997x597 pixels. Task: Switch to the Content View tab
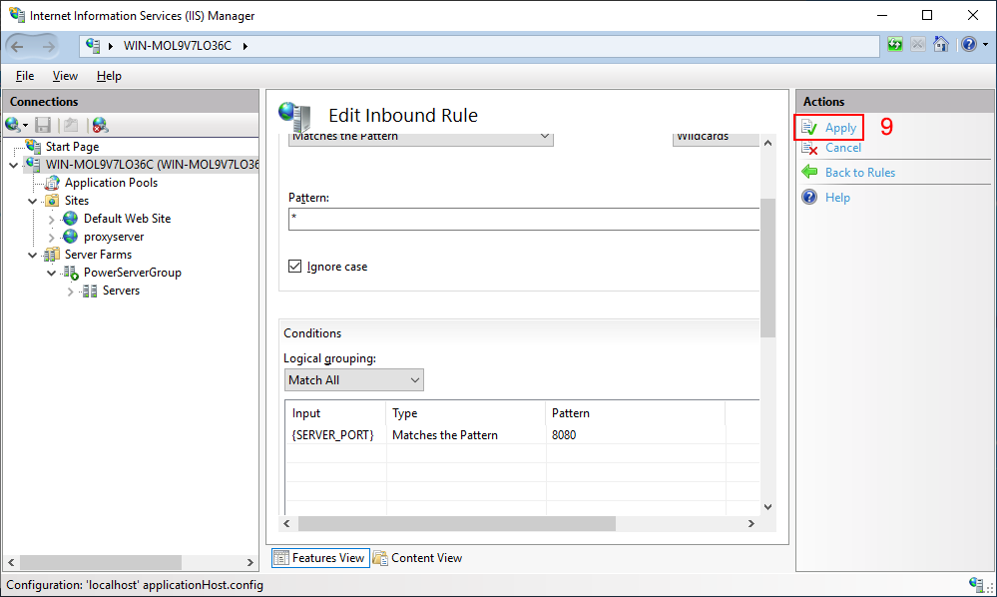418,558
